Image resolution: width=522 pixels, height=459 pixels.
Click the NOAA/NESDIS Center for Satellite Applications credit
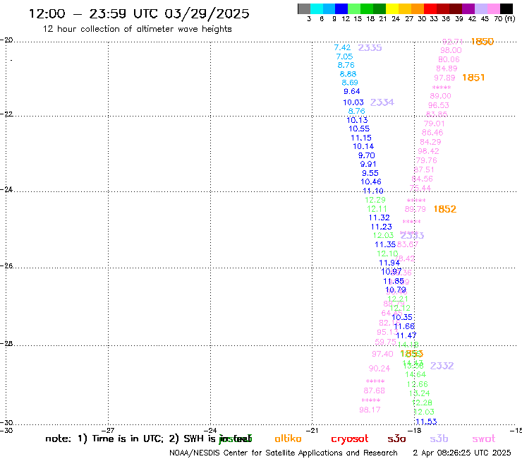[x=284, y=453]
